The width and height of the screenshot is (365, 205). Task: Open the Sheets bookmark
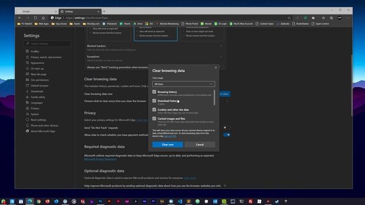(x=125, y=24)
